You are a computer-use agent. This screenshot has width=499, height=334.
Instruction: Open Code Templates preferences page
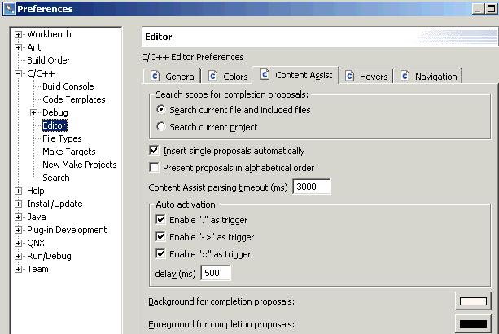click(73, 99)
